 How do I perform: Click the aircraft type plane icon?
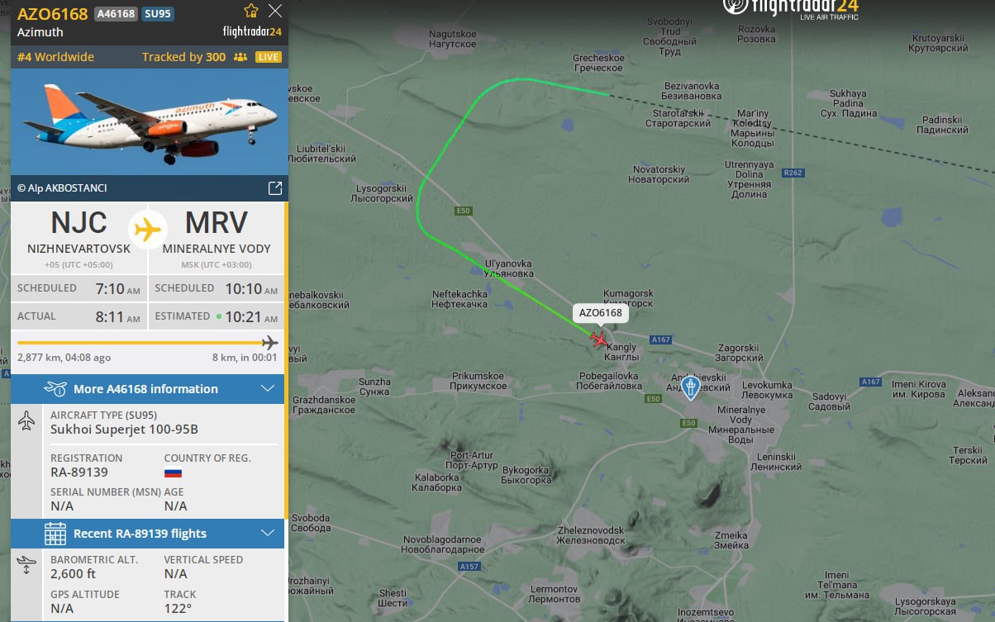click(26, 420)
